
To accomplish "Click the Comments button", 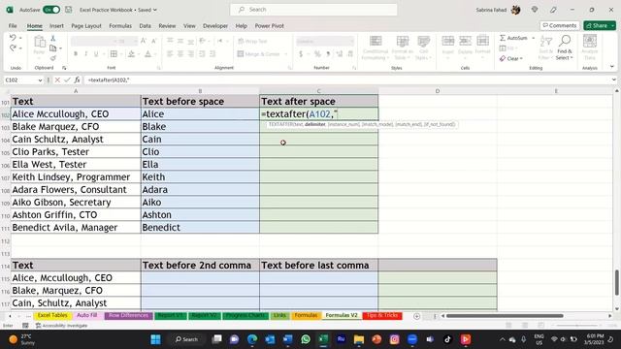I will (x=560, y=25).
